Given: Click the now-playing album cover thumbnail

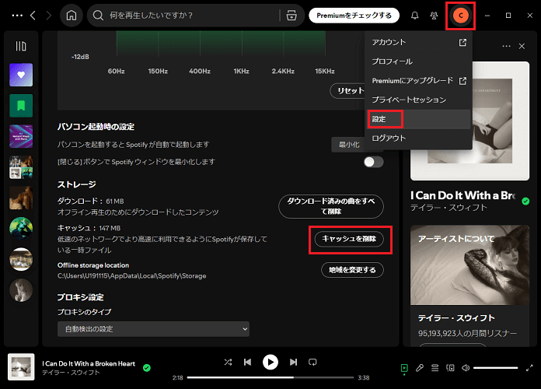Looking at the screenshot, I should pyautogui.click(x=21, y=367).
